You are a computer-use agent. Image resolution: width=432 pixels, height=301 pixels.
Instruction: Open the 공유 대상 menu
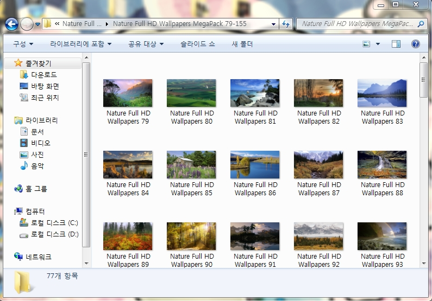coord(146,44)
